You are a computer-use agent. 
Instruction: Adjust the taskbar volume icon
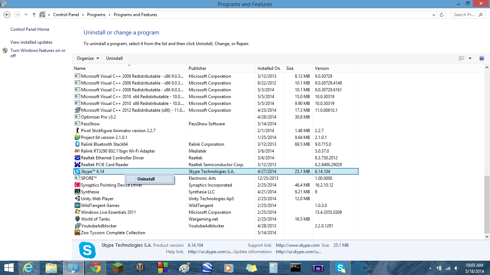[456, 268]
